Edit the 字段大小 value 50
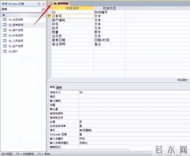 click(134, 92)
